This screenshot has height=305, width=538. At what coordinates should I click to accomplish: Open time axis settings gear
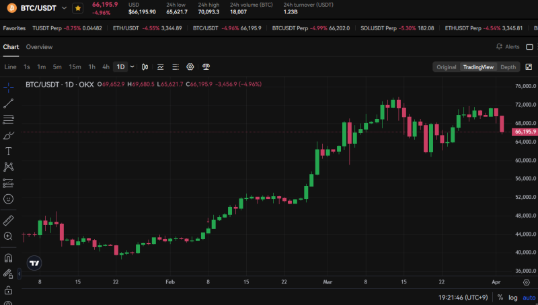pyautogui.click(x=527, y=282)
